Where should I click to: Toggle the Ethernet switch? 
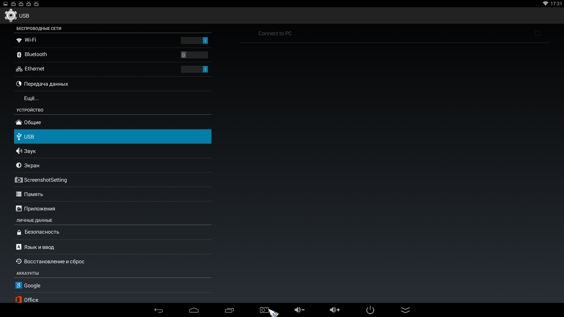[x=194, y=69]
